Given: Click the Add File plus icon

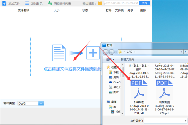Looking at the screenshot, I should pyautogui.click(x=4, y=3).
